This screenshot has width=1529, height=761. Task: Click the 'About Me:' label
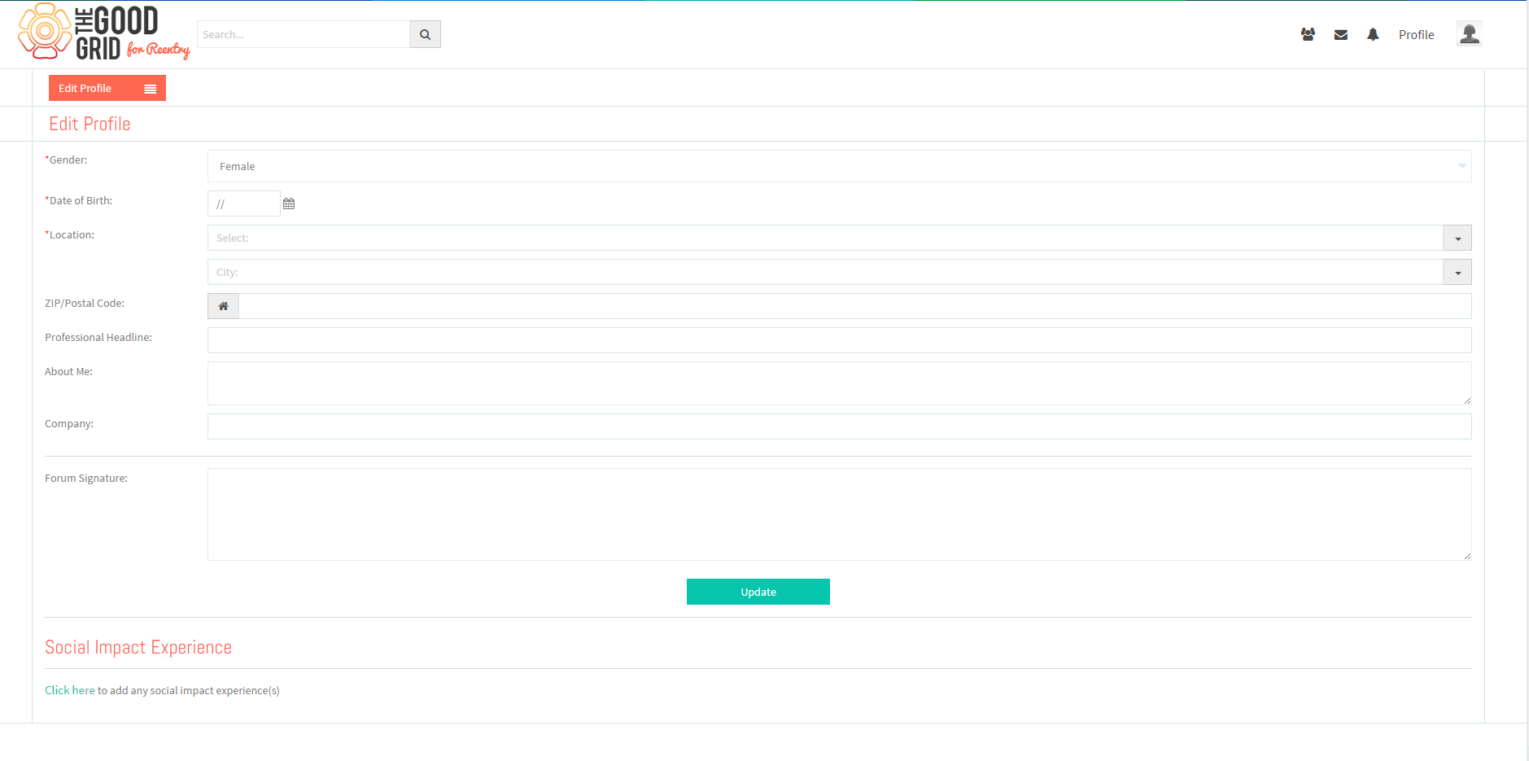pos(68,371)
